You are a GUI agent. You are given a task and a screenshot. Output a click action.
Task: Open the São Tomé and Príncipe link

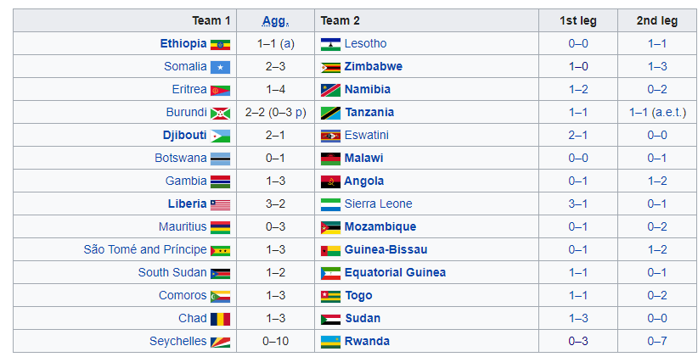click(x=144, y=249)
